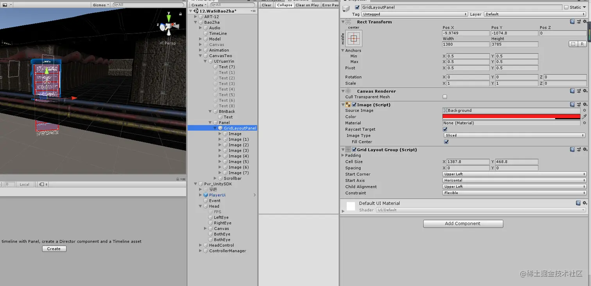591x286 pixels.
Task: Collapse the Anchors section
Action: click(343, 50)
